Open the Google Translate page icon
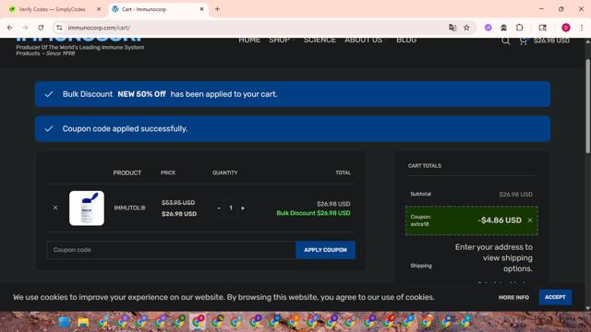 pos(452,28)
